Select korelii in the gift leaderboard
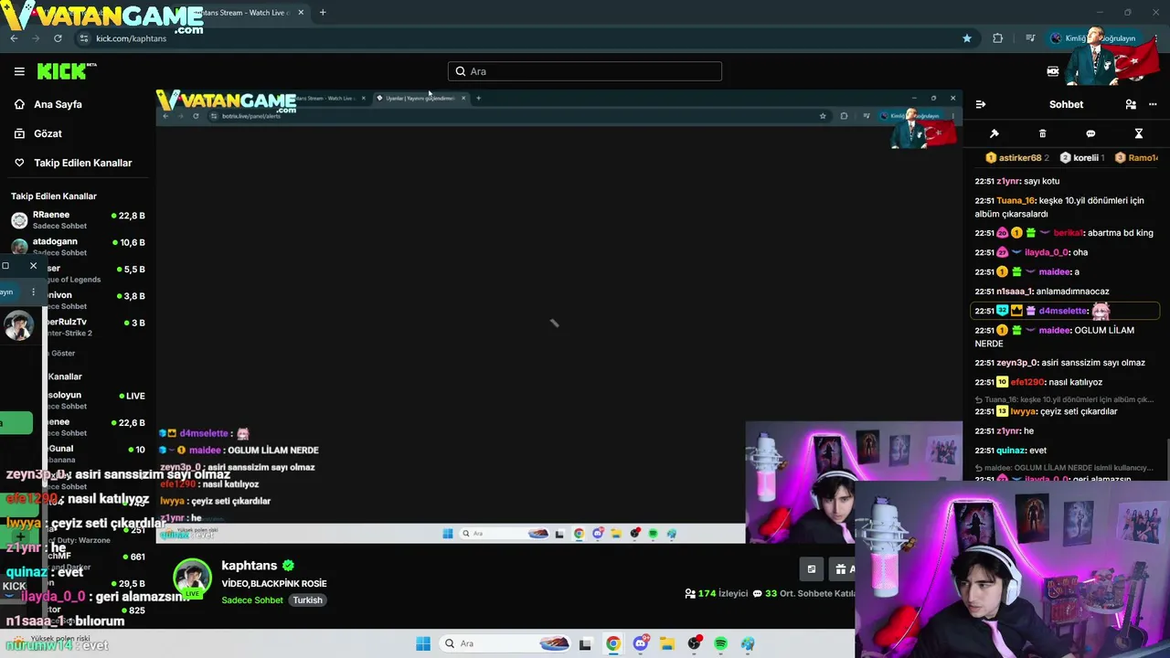The width and height of the screenshot is (1170, 658). point(1080,158)
